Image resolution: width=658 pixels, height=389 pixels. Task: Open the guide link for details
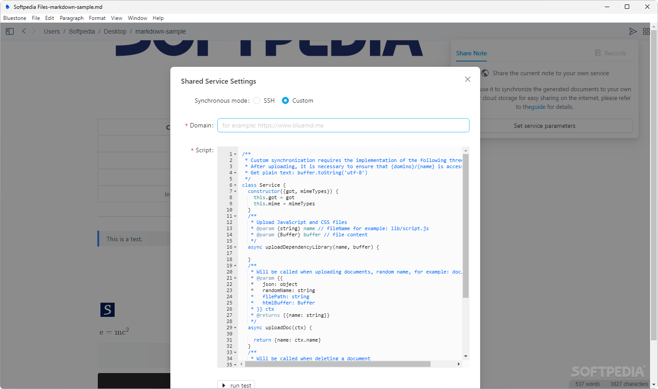tap(538, 107)
